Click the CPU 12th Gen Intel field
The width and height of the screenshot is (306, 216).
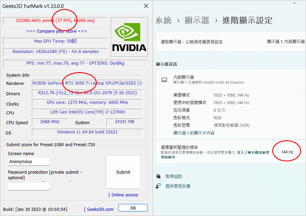(x=87, y=112)
